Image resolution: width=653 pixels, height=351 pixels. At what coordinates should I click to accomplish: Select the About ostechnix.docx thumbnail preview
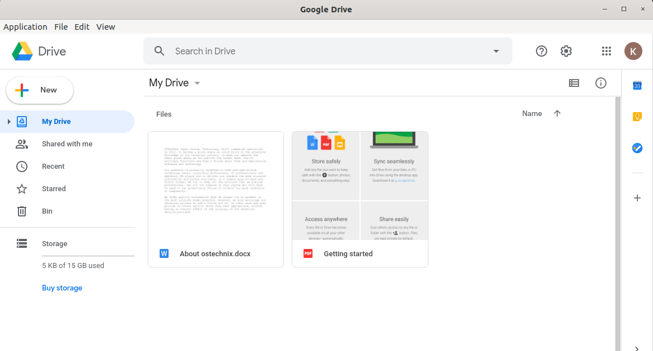pos(216,186)
